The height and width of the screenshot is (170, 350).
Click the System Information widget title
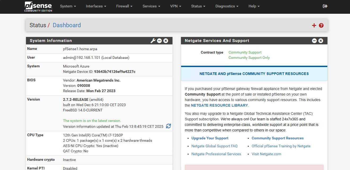[x=51, y=41]
